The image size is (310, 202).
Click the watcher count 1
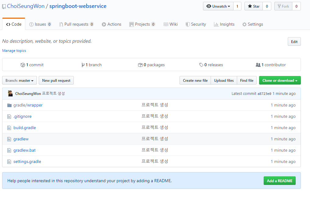click(x=237, y=6)
